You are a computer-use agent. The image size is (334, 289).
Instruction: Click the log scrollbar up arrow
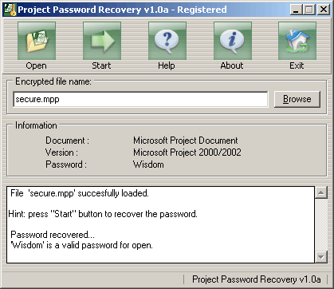tap(321, 192)
